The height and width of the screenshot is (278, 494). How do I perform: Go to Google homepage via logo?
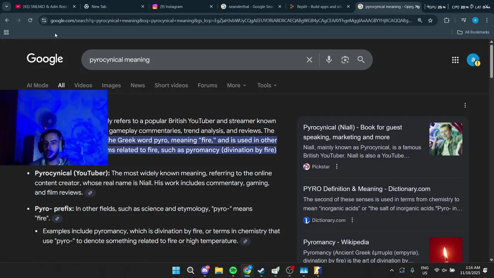(x=45, y=59)
